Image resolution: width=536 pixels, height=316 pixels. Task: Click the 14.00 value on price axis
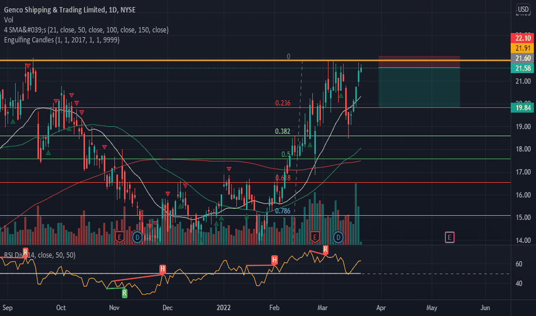(x=523, y=240)
